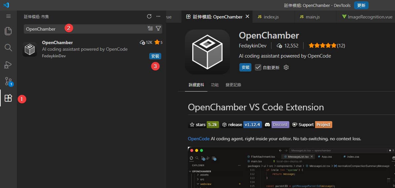Click the 12,552 install count

[x=287, y=46]
